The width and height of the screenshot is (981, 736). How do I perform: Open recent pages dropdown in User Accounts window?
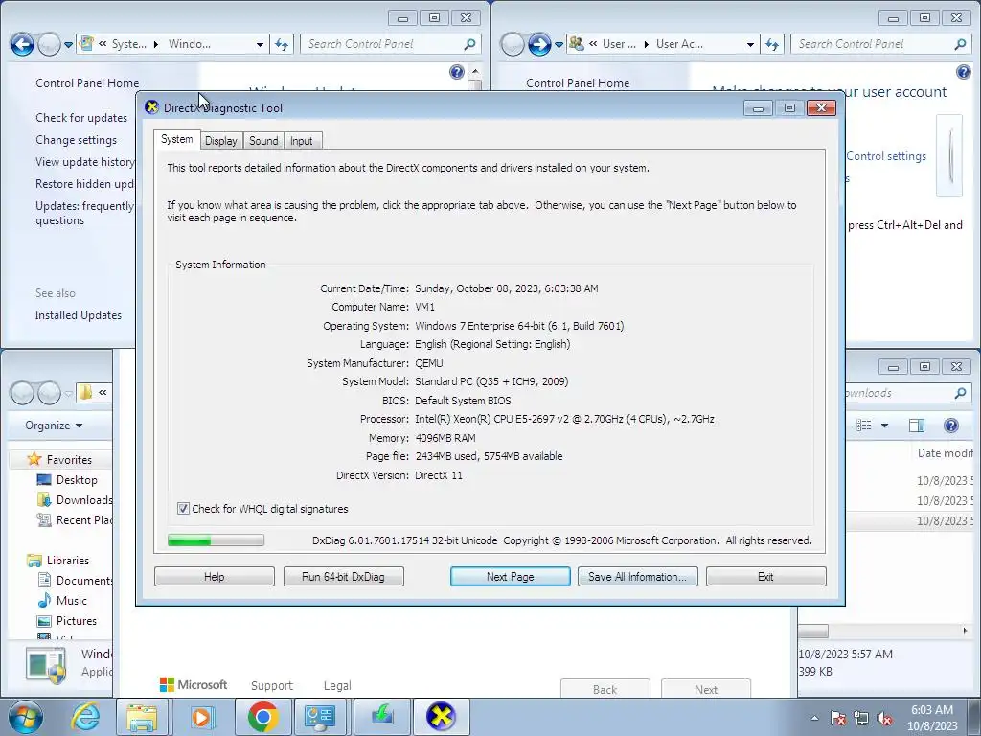(x=559, y=44)
